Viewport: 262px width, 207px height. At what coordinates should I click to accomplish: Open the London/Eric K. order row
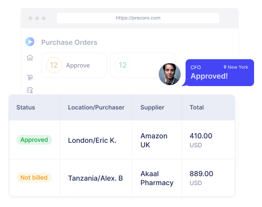[x=122, y=140]
